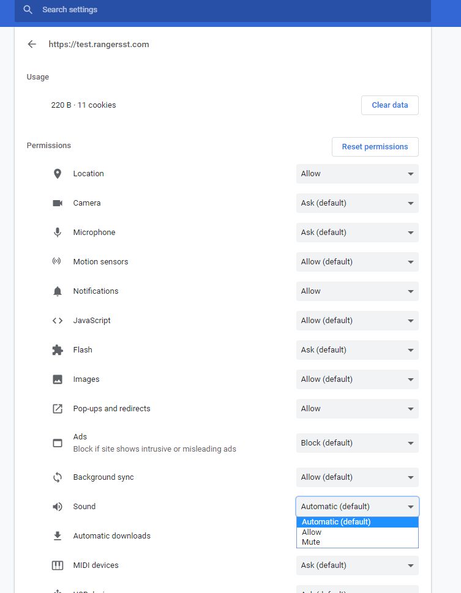The width and height of the screenshot is (461, 593).
Task: Click the Background sync refresh icon
Action: [x=57, y=477]
